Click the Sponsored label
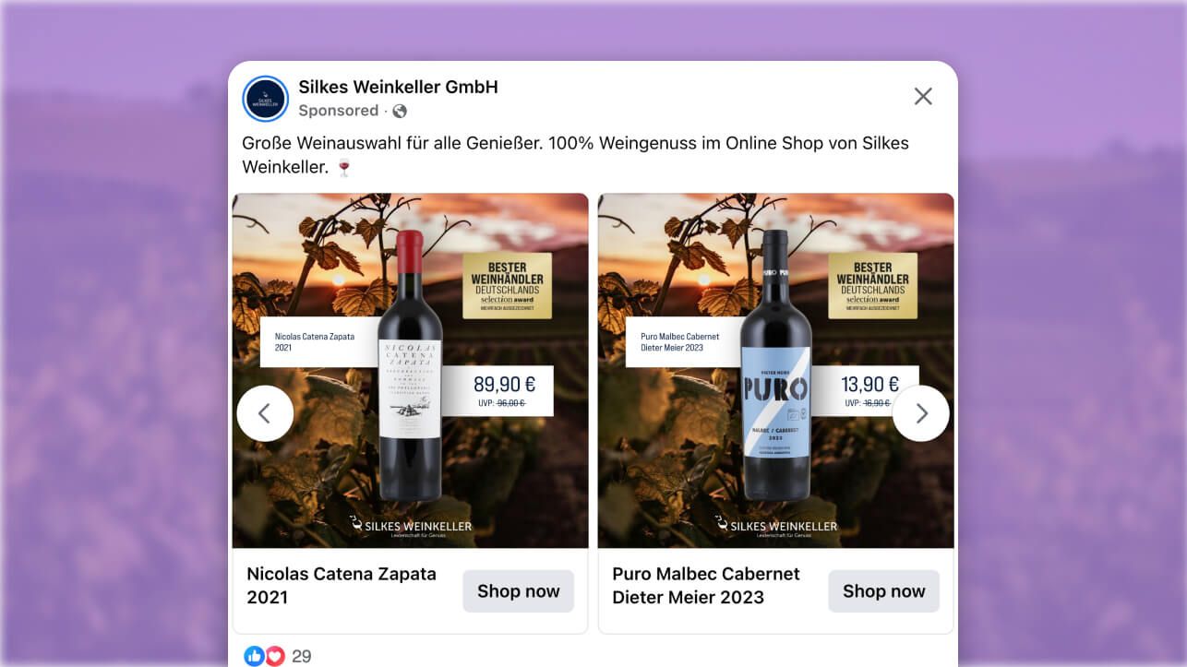Viewport: 1187px width, 667px height. 338,111
